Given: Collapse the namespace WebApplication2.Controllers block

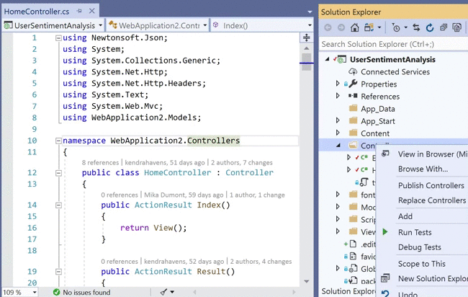Looking at the screenshot, I should [58, 141].
